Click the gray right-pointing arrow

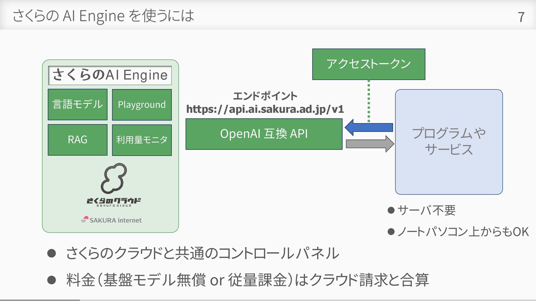tap(370, 144)
